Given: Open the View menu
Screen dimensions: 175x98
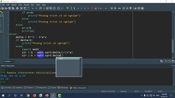Looking at the screenshot, I should tap(20, 5).
